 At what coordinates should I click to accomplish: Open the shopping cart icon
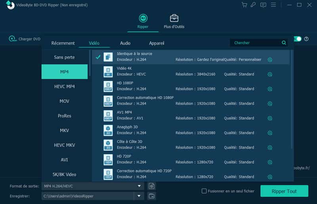tap(244, 5)
